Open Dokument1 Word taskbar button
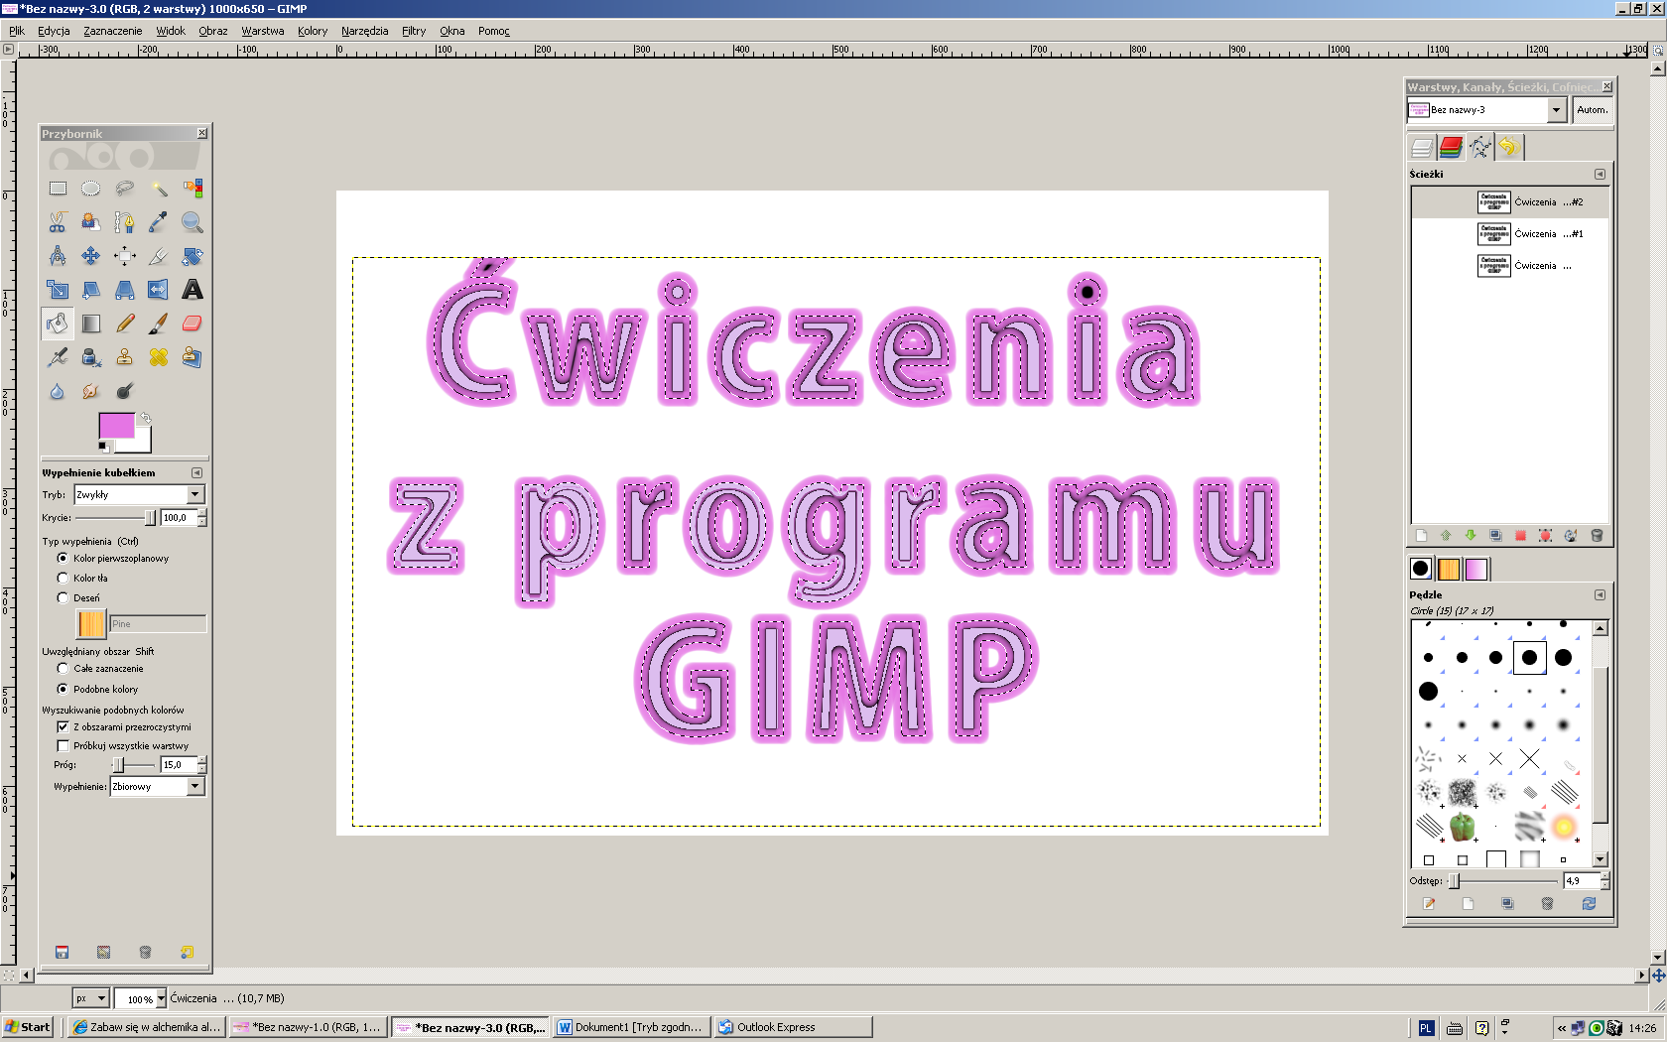 (x=631, y=1027)
